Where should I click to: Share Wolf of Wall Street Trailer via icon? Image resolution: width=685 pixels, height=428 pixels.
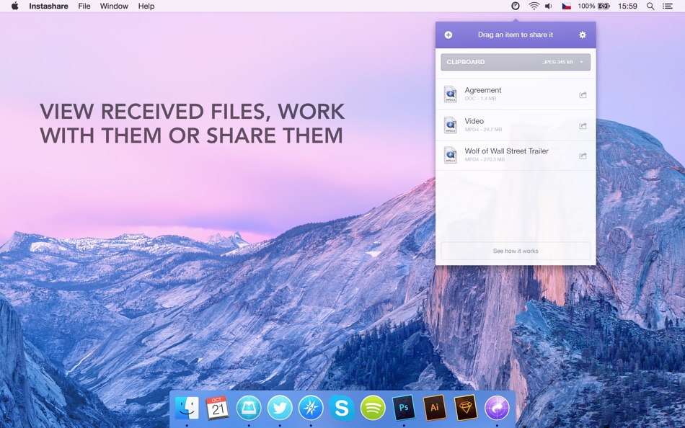(x=583, y=156)
